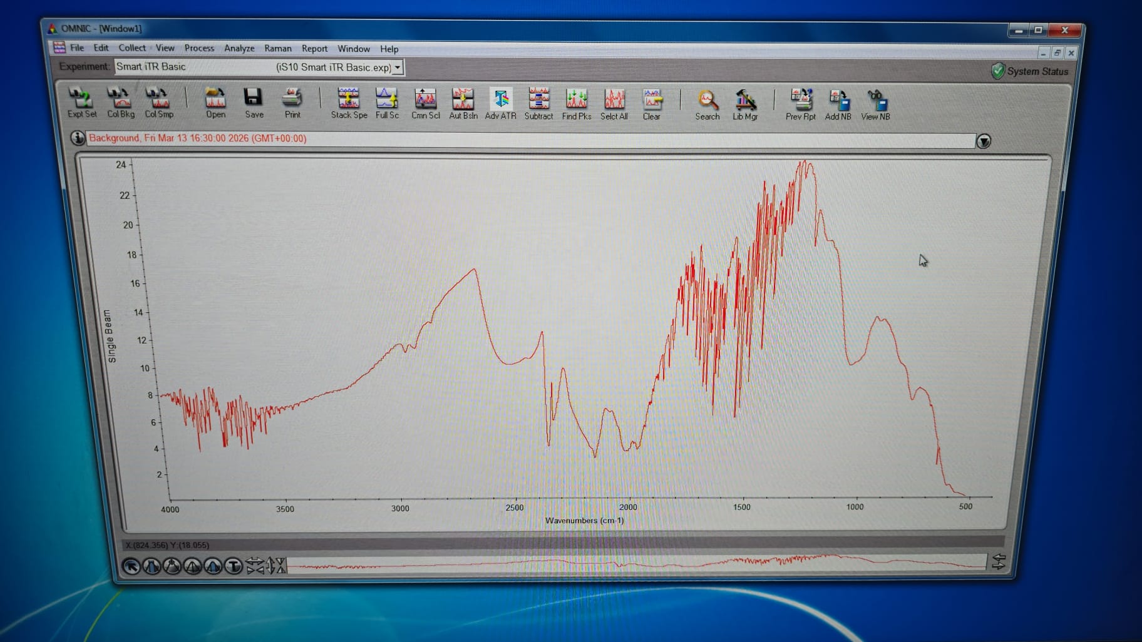Open the iS10 Smart iTR Basic experiment dropdown
The width and height of the screenshot is (1142, 642).
pos(399,67)
